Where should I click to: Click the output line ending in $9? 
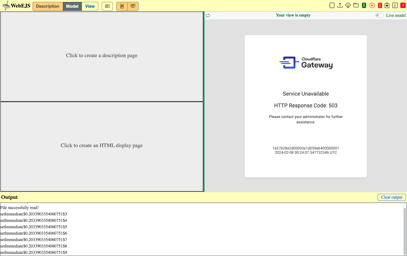click(x=34, y=253)
